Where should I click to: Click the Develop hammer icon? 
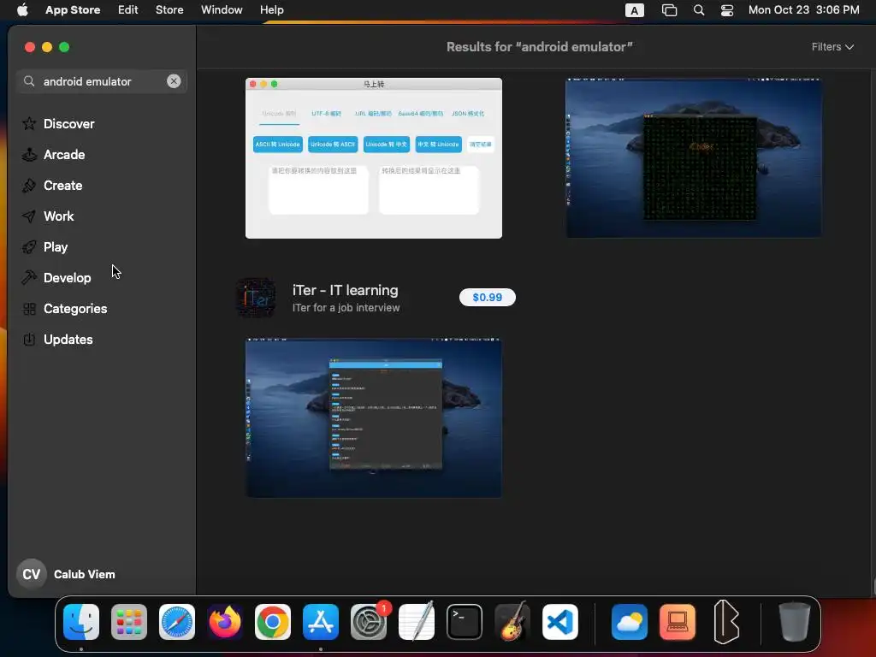pyautogui.click(x=29, y=278)
